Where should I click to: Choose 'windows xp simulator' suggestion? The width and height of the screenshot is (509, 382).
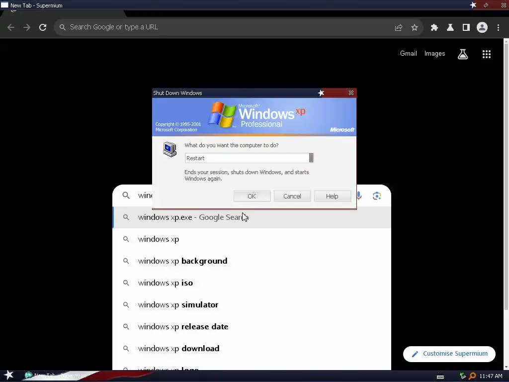pos(252,305)
